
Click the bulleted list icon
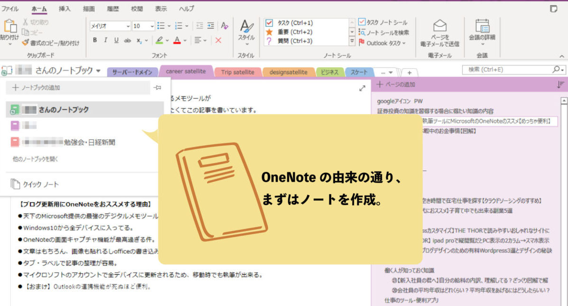click(161, 26)
